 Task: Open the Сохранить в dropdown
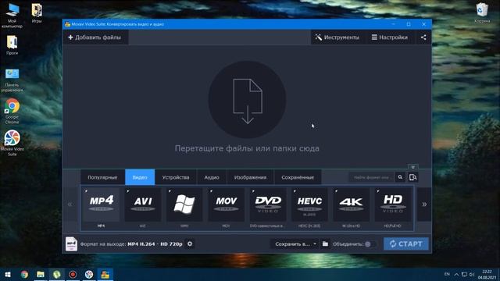pyautogui.click(x=295, y=244)
